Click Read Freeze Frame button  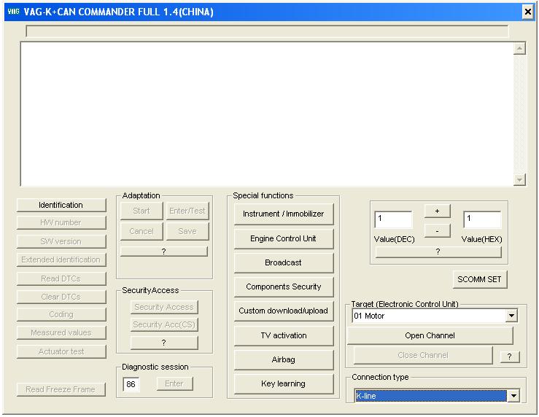pos(61,389)
